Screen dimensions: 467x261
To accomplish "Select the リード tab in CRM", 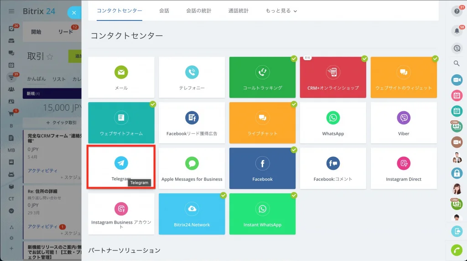I will tap(66, 31).
